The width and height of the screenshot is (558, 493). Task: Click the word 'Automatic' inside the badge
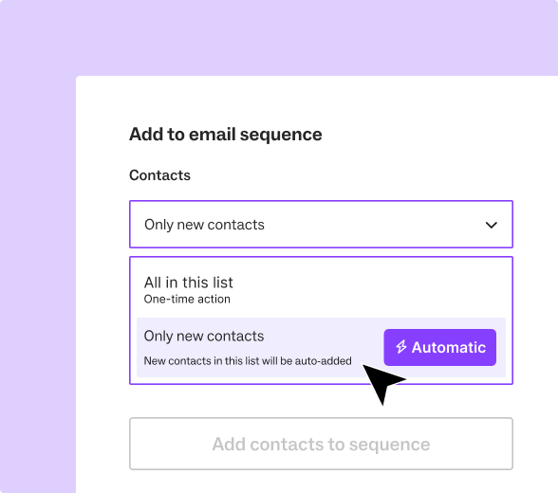point(448,347)
